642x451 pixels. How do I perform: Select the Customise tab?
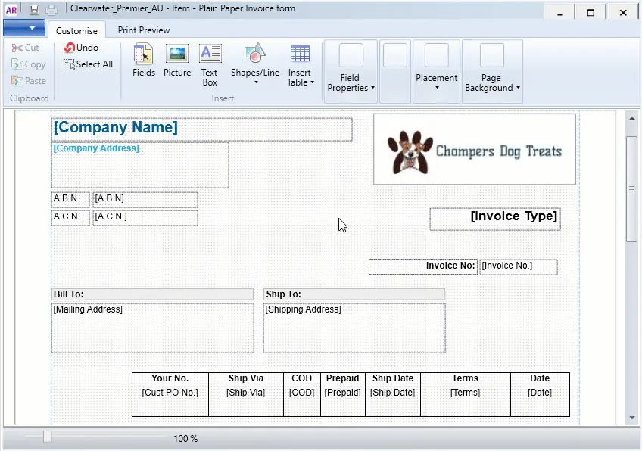pyautogui.click(x=76, y=31)
